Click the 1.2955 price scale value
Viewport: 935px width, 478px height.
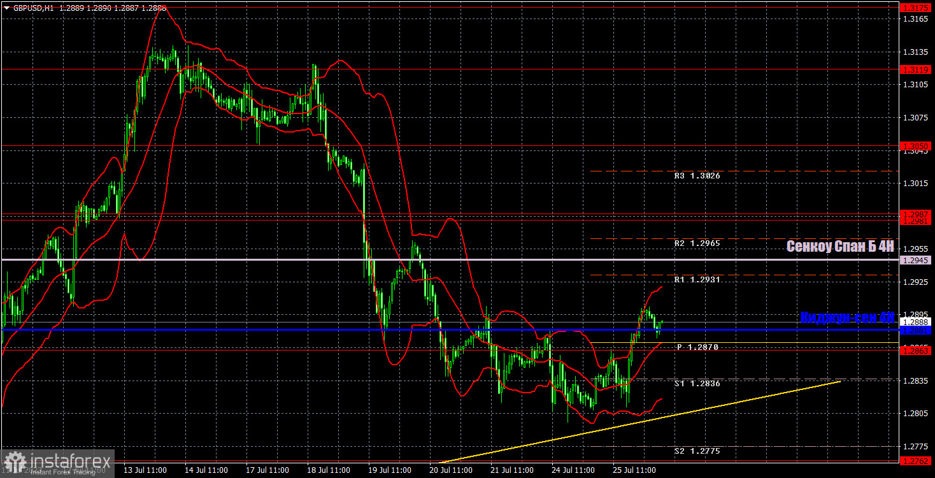tap(915, 249)
